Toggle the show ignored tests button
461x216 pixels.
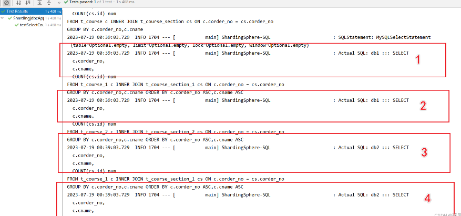point(6,3)
